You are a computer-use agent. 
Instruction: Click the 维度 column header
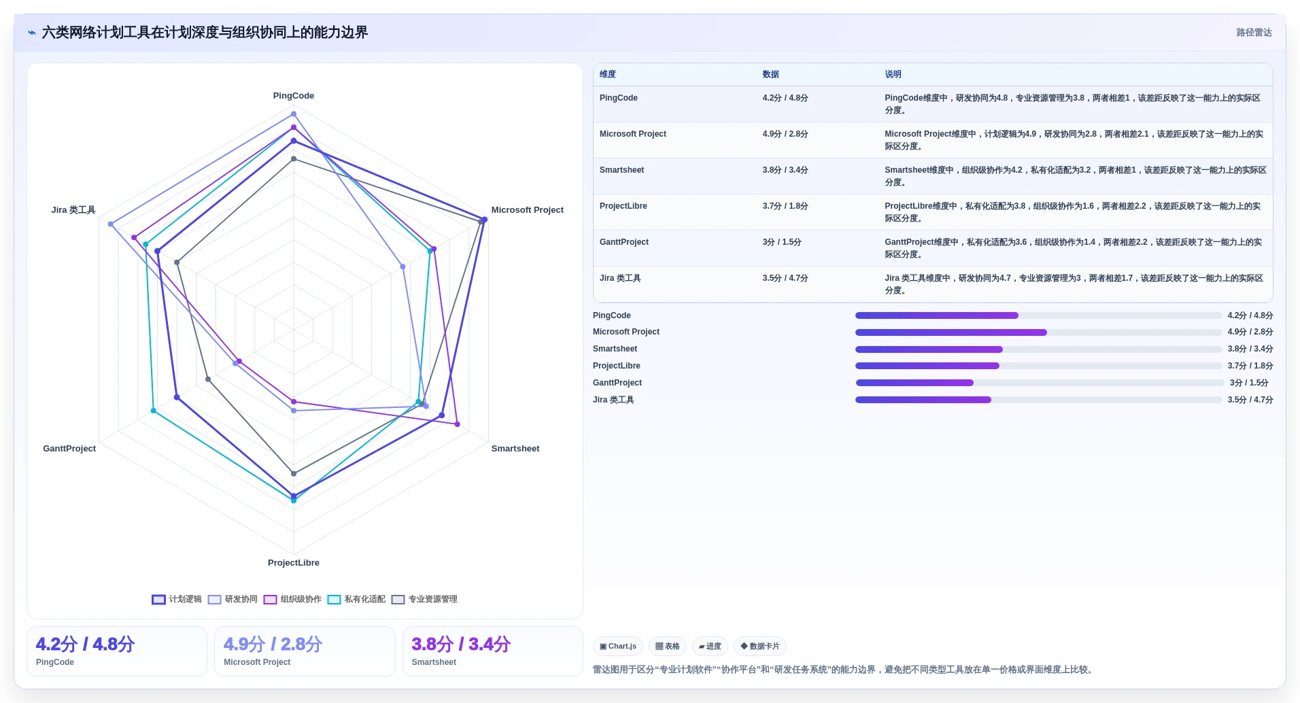(608, 75)
